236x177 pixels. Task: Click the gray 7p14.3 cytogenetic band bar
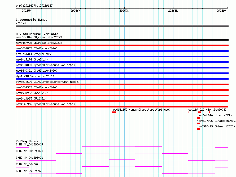tap(122, 26)
